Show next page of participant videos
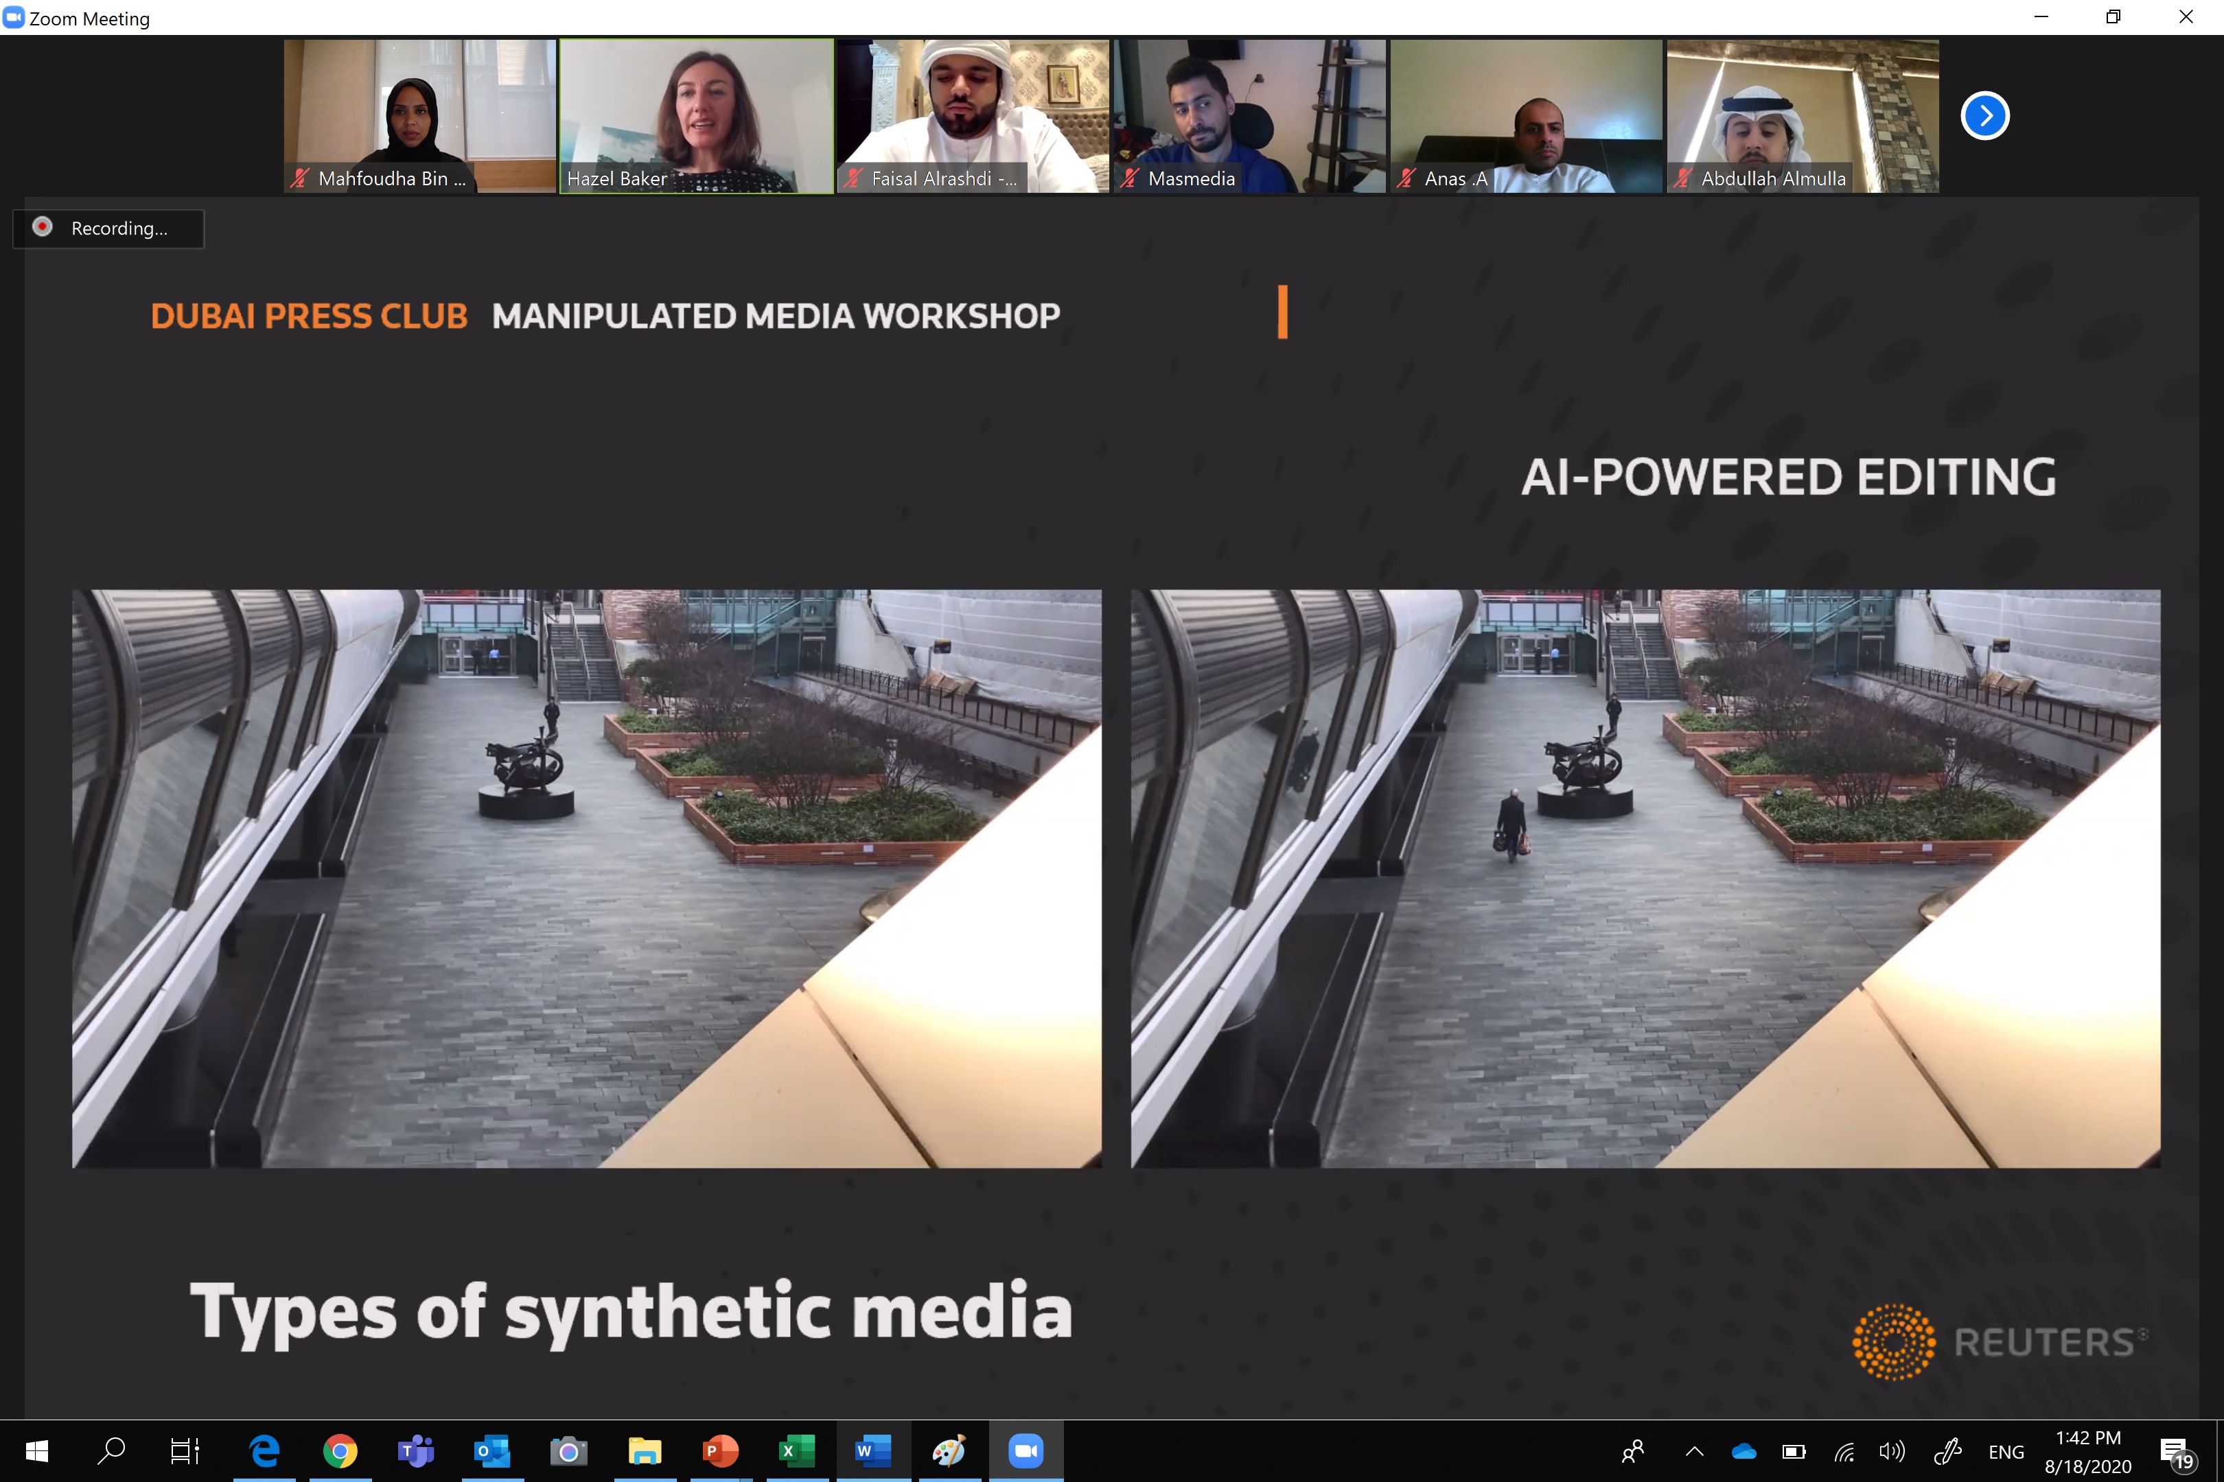 tap(1984, 115)
